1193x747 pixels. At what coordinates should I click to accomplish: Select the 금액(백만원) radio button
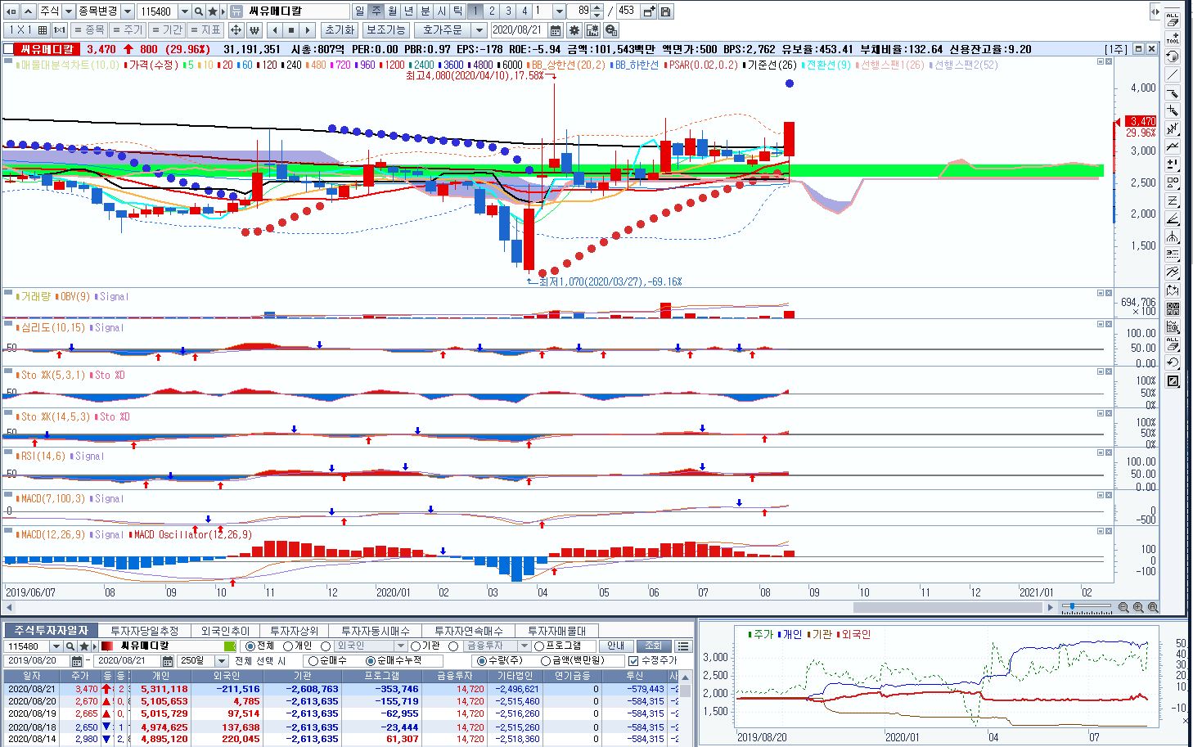coord(545,660)
